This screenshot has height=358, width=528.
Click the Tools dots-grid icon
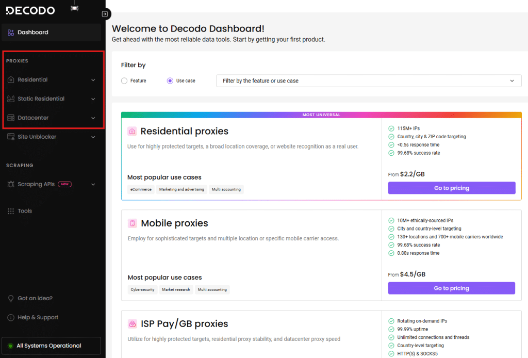pos(11,211)
